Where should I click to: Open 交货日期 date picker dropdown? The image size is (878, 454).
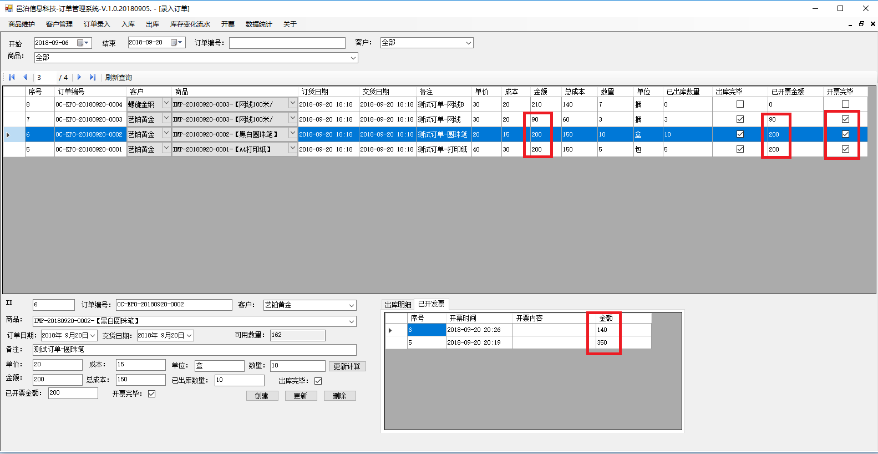[189, 336]
